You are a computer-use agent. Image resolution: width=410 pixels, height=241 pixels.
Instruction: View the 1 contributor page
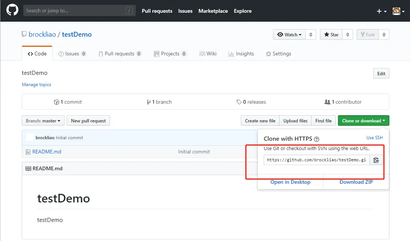[x=343, y=102]
